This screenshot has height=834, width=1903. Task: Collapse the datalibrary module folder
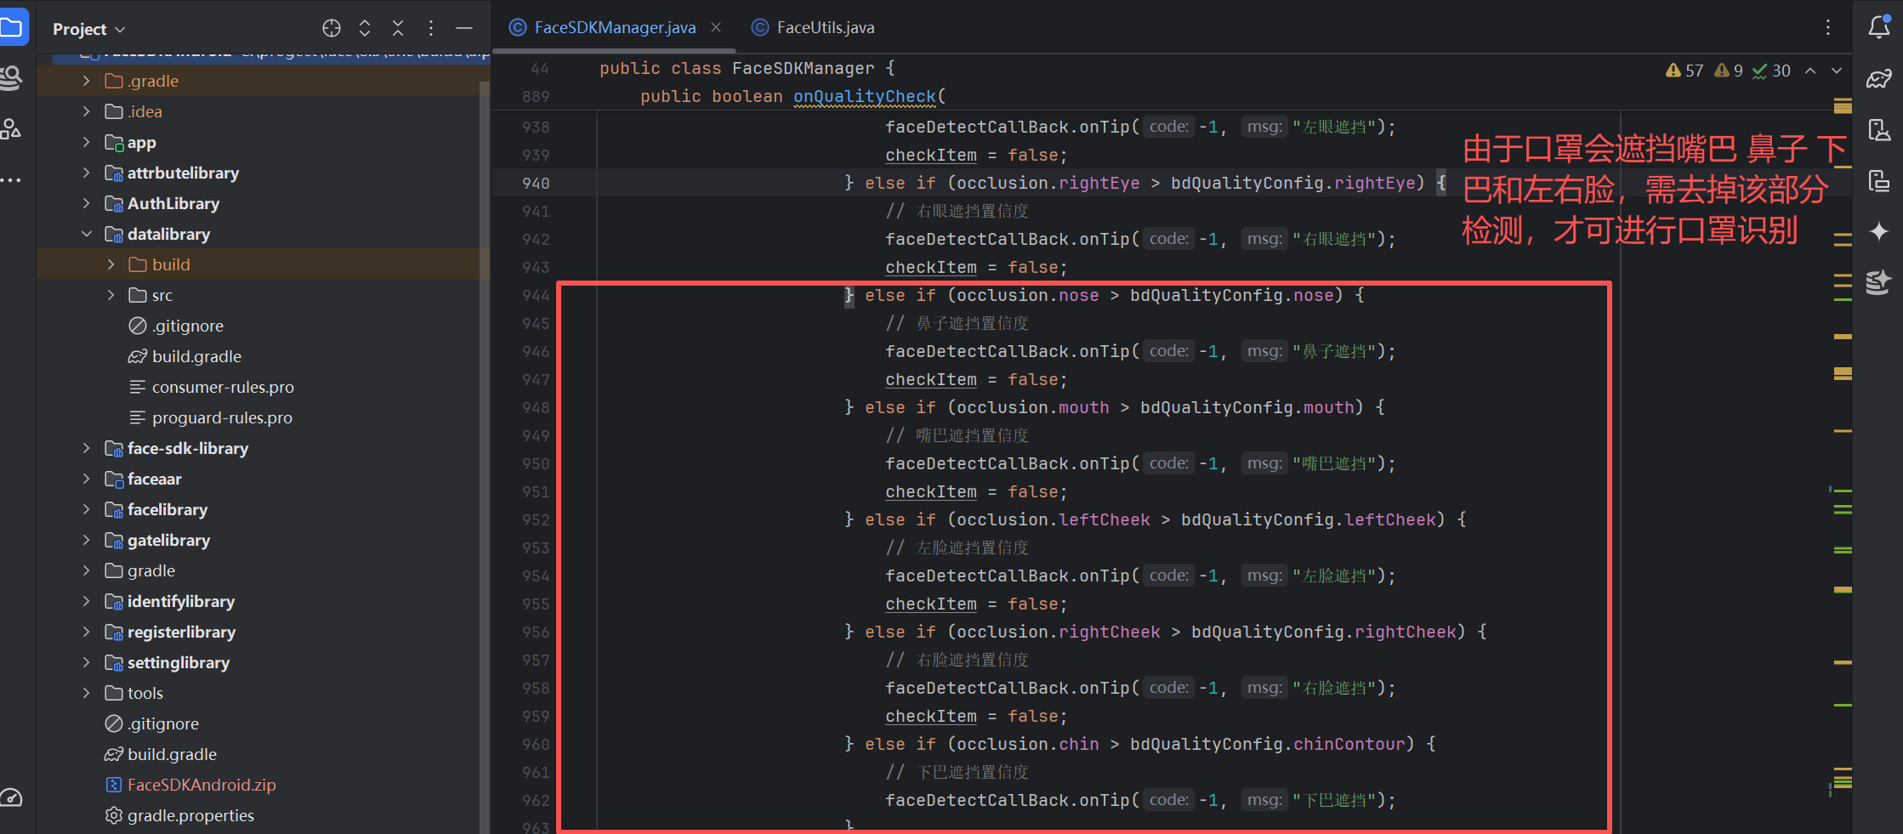click(x=87, y=234)
